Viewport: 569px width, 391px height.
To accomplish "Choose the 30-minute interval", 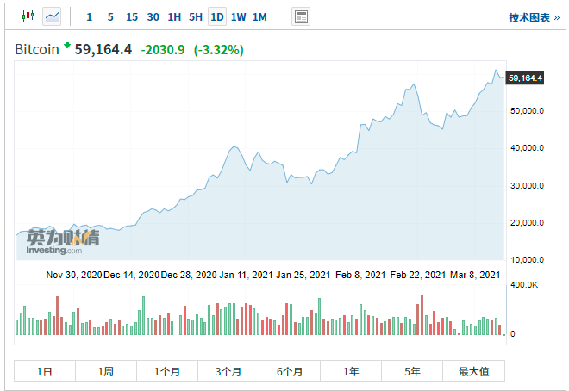I will (153, 16).
